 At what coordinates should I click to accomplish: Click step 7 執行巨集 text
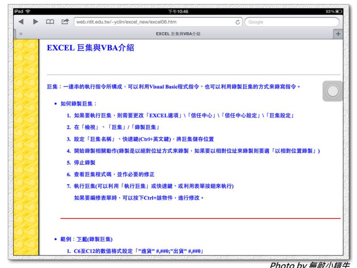[154, 186]
